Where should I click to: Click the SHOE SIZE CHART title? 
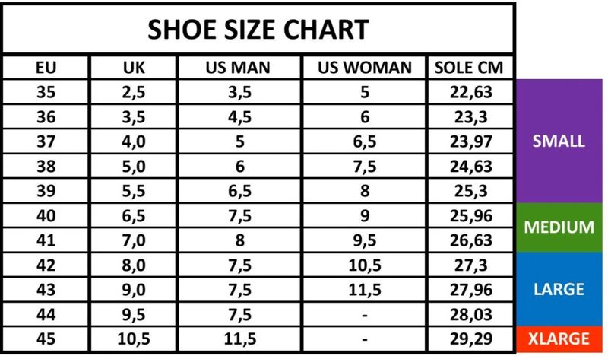tap(258, 29)
